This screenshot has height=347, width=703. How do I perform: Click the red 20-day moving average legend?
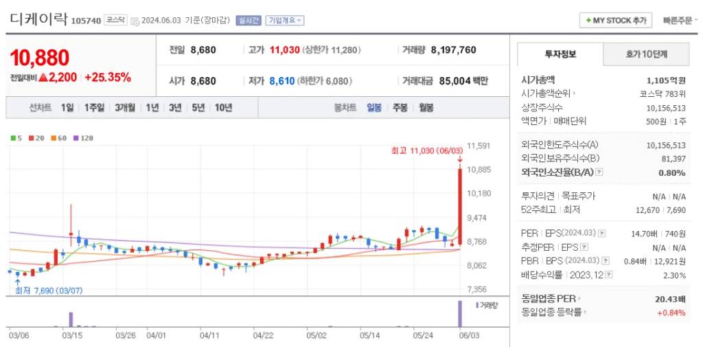point(36,138)
